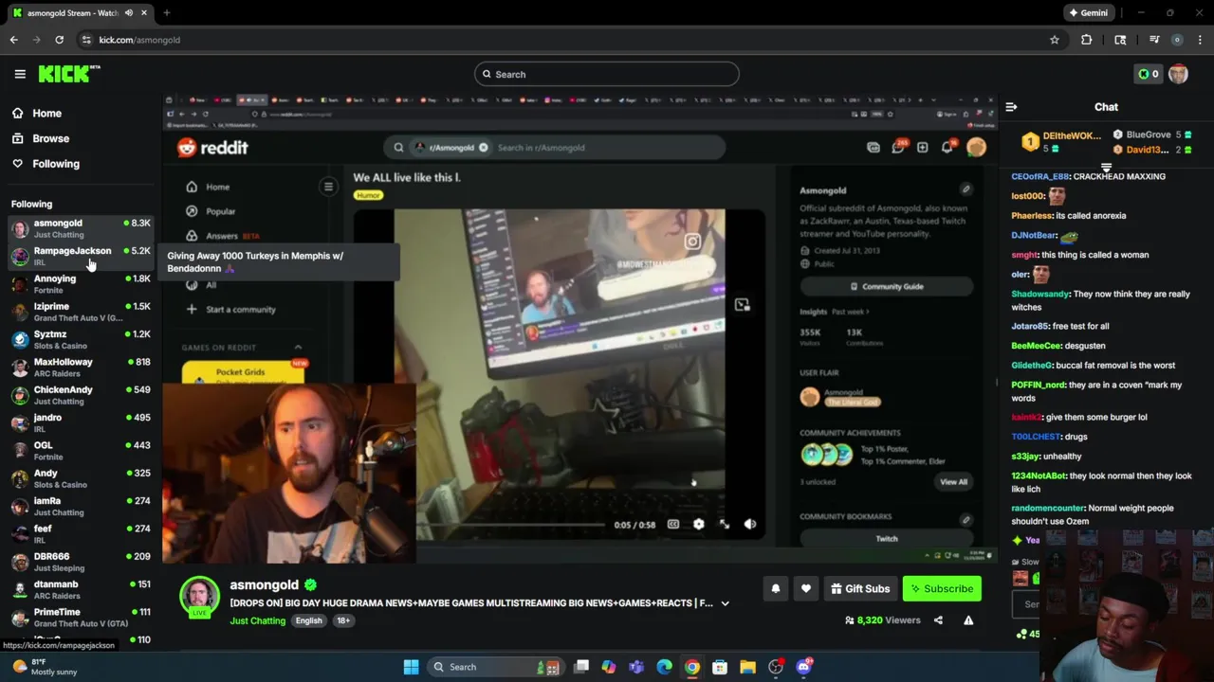Screen dimensions: 1214x682
Task: Collapse the chat panel with the arrow icon
Action: tap(1011, 107)
